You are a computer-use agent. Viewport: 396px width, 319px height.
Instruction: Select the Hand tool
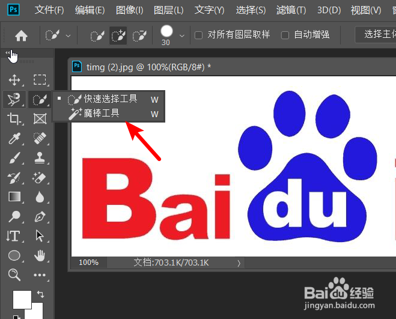tap(40, 255)
